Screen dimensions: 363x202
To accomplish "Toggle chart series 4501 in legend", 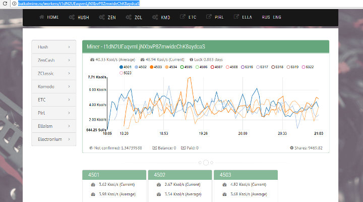I will 125,67.
